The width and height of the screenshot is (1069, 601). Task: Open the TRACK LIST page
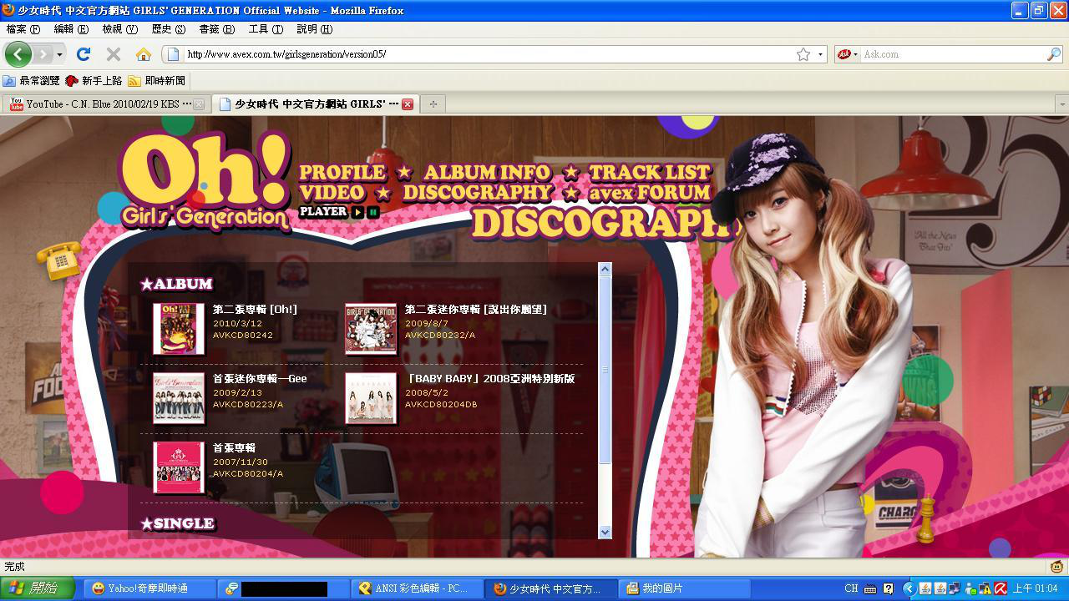(650, 173)
